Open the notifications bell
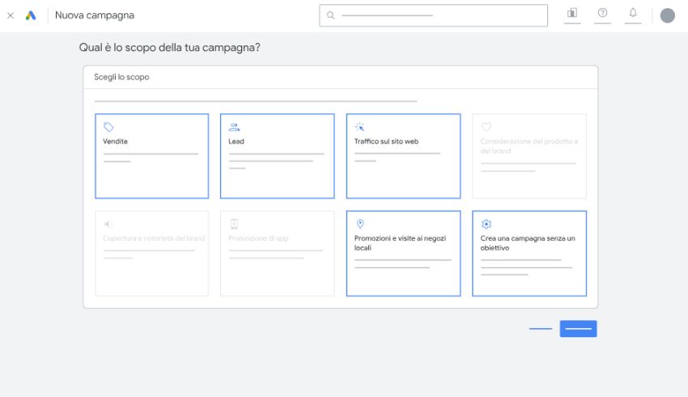Viewport: 688px width, 397px height. 633,13
